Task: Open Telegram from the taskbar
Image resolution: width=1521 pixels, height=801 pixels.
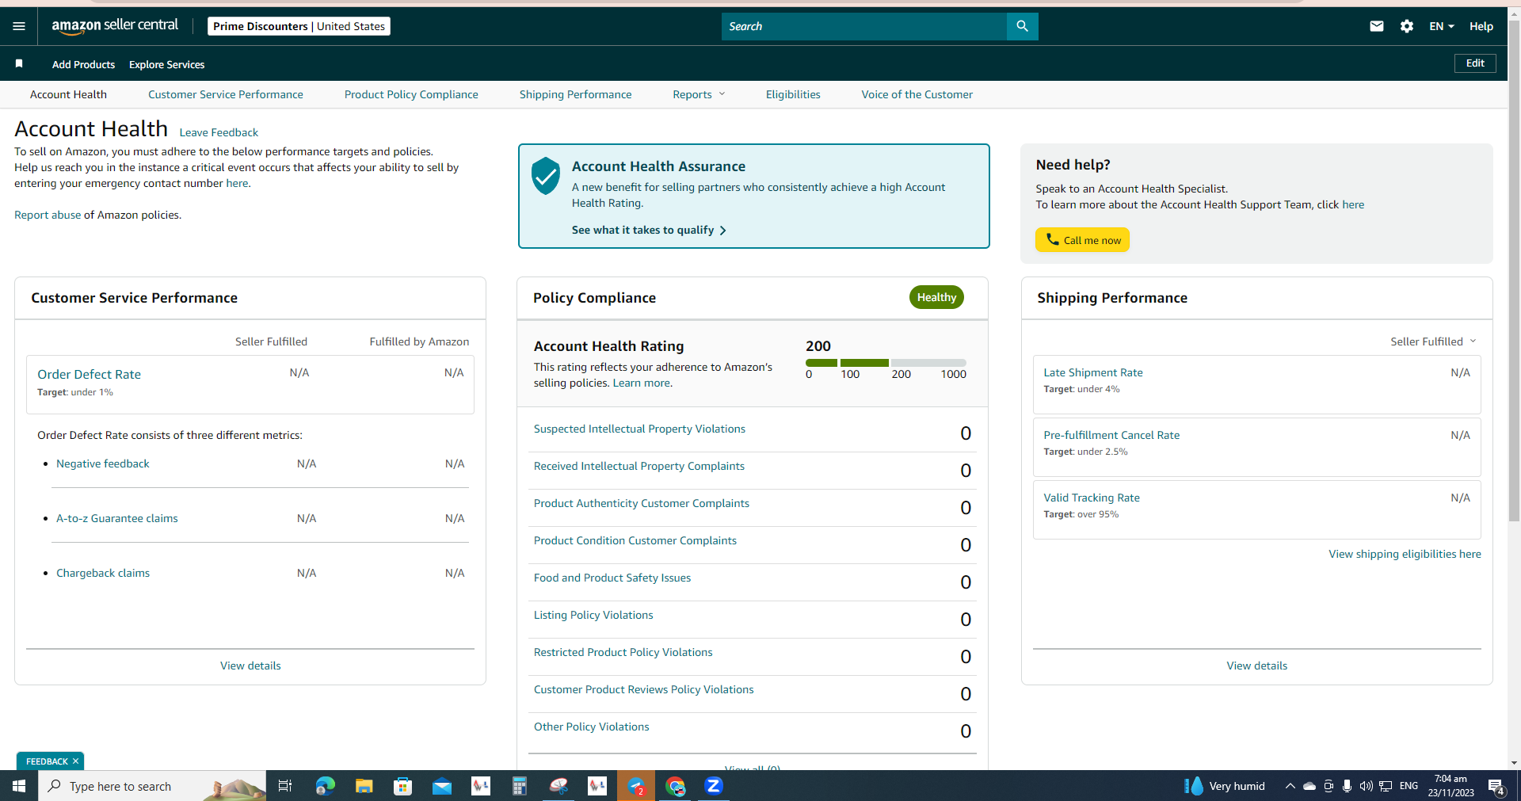Action: (x=636, y=786)
